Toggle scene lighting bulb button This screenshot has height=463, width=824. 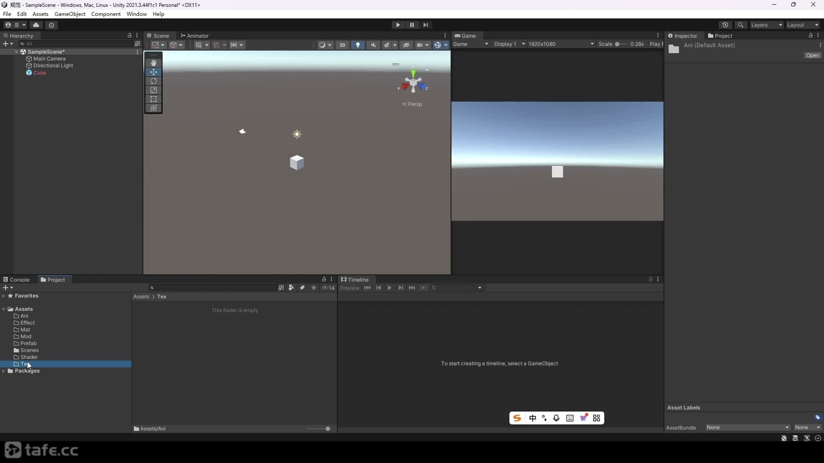click(x=358, y=45)
